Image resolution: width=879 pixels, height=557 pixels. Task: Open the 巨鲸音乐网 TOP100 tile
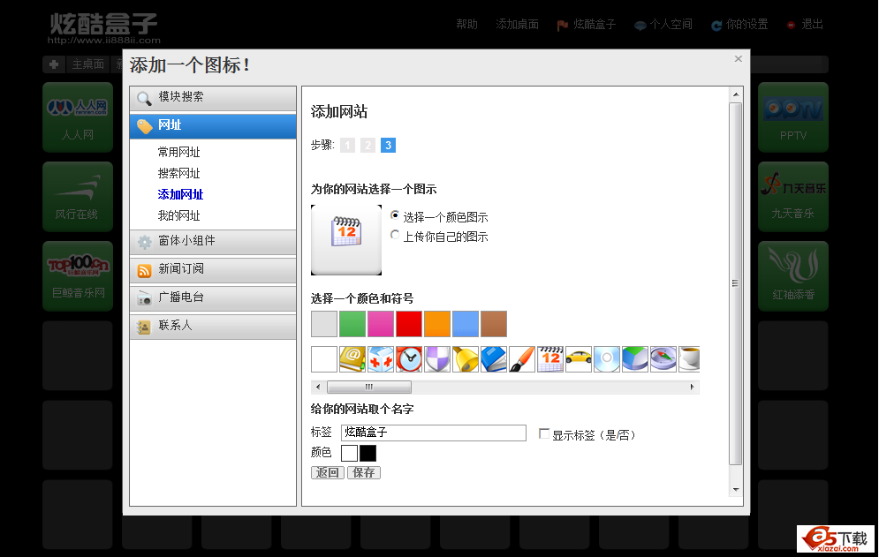tap(78, 276)
